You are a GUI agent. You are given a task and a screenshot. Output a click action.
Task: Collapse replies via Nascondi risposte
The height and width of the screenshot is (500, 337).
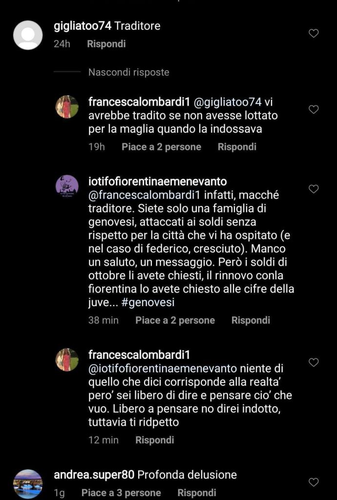tap(129, 72)
